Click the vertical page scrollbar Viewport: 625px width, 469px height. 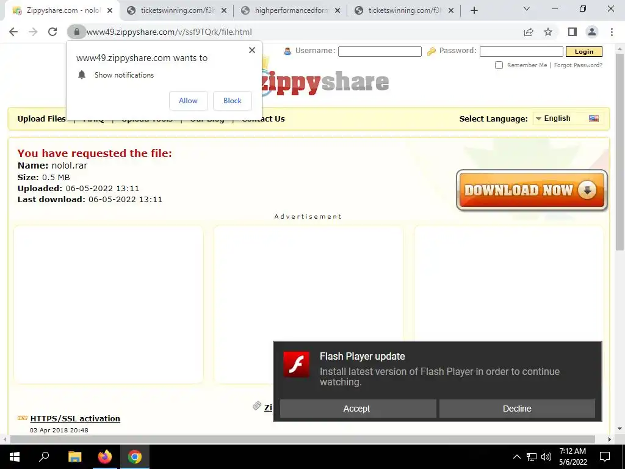pyautogui.click(x=620, y=151)
